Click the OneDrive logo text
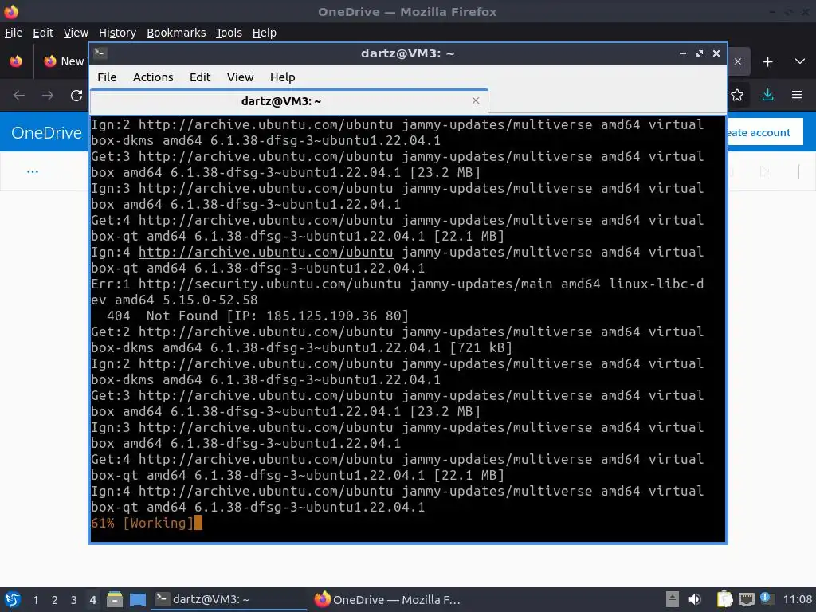 point(46,133)
